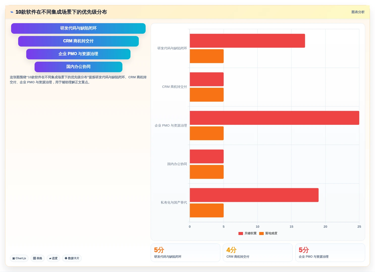Click the description paragraph starting 这张图围绕
The width and height of the screenshot is (375, 272).
point(78,80)
